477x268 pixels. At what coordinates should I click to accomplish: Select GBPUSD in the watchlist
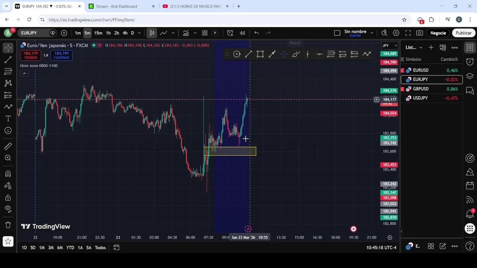click(x=431, y=89)
